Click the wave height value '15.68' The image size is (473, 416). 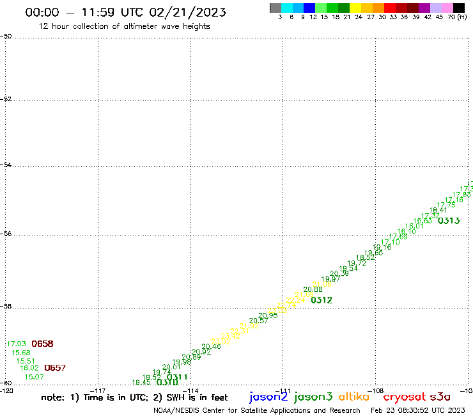pyautogui.click(x=21, y=353)
